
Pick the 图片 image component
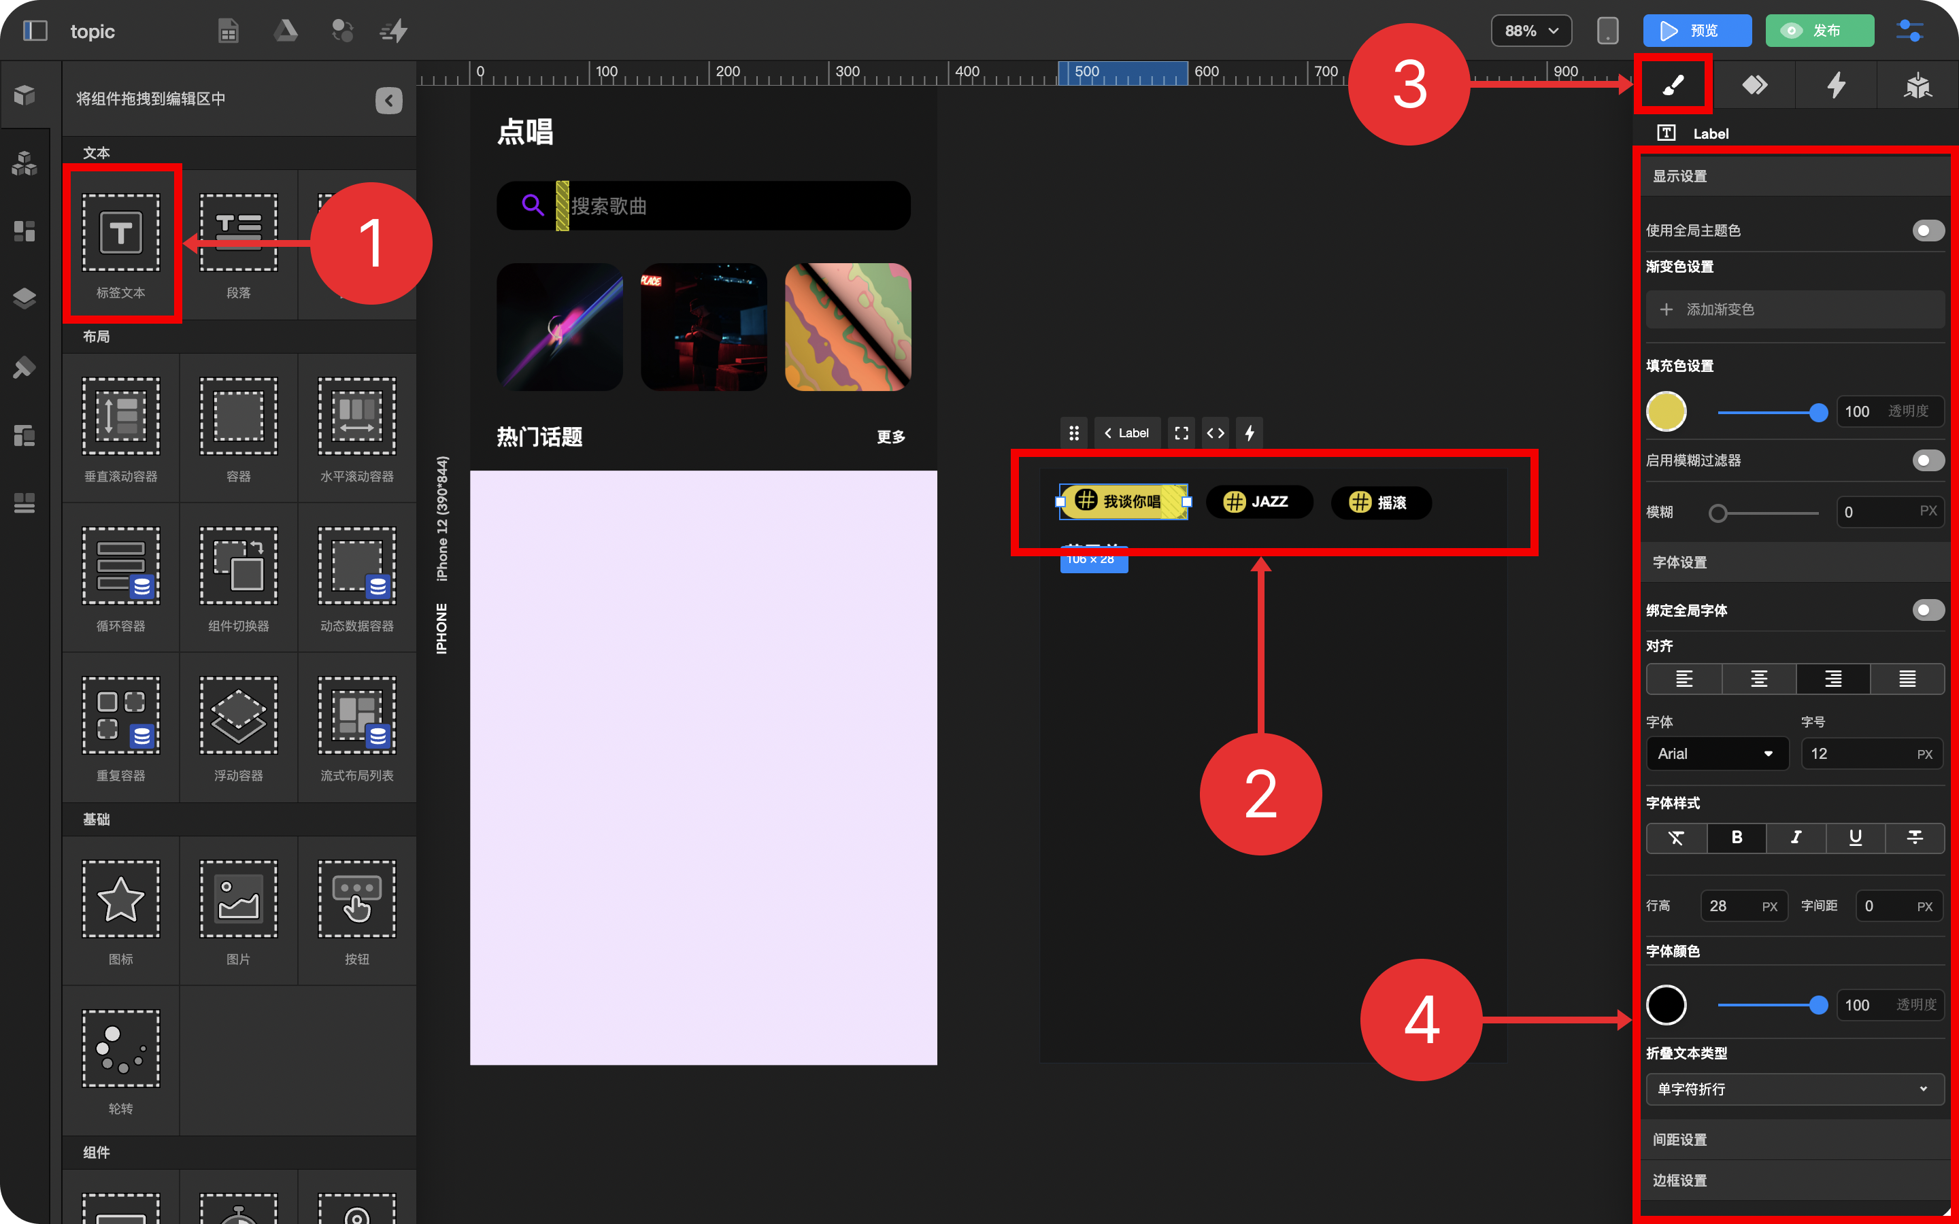point(238,911)
